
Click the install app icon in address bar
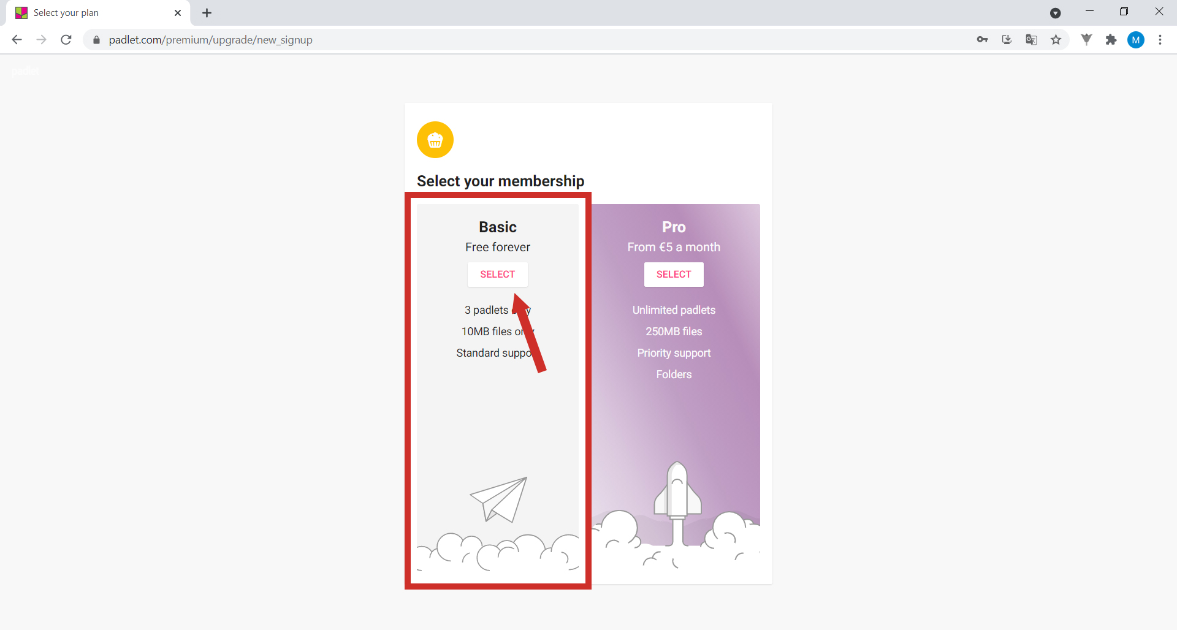pyautogui.click(x=1007, y=40)
